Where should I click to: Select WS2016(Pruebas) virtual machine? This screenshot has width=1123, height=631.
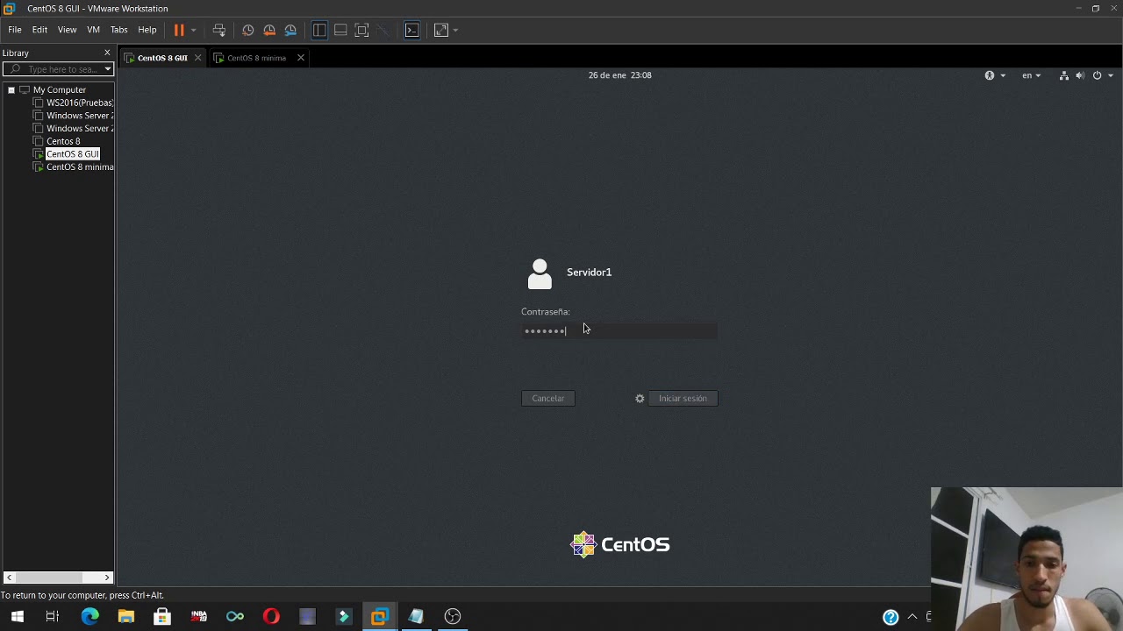tap(79, 103)
